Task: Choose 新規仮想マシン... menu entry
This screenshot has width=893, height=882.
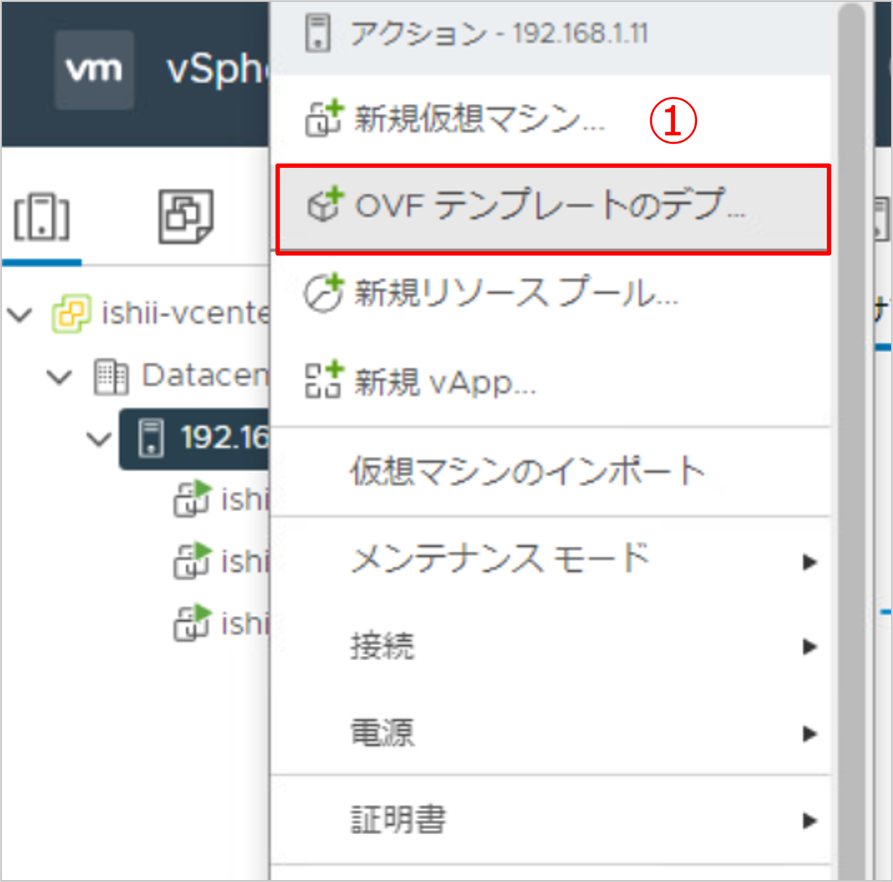Action: click(x=551, y=119)
